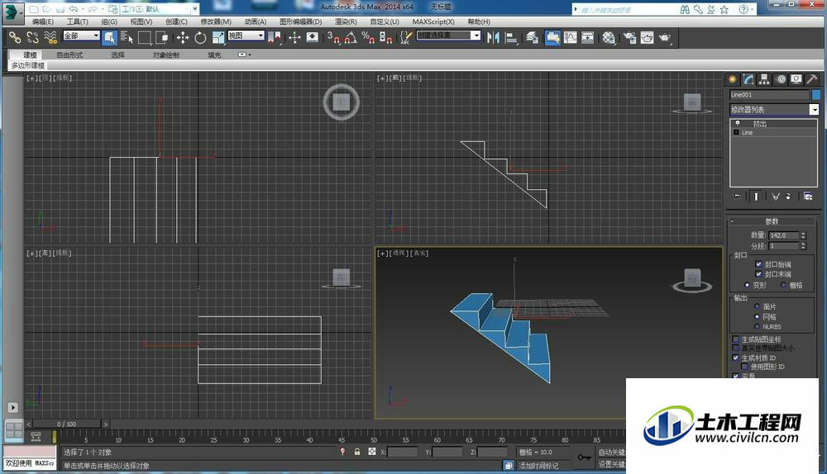This screenshot has height=474, width=827.
Task: Select the 面片 (Patch) output radio button
Action: click(757, 306)
